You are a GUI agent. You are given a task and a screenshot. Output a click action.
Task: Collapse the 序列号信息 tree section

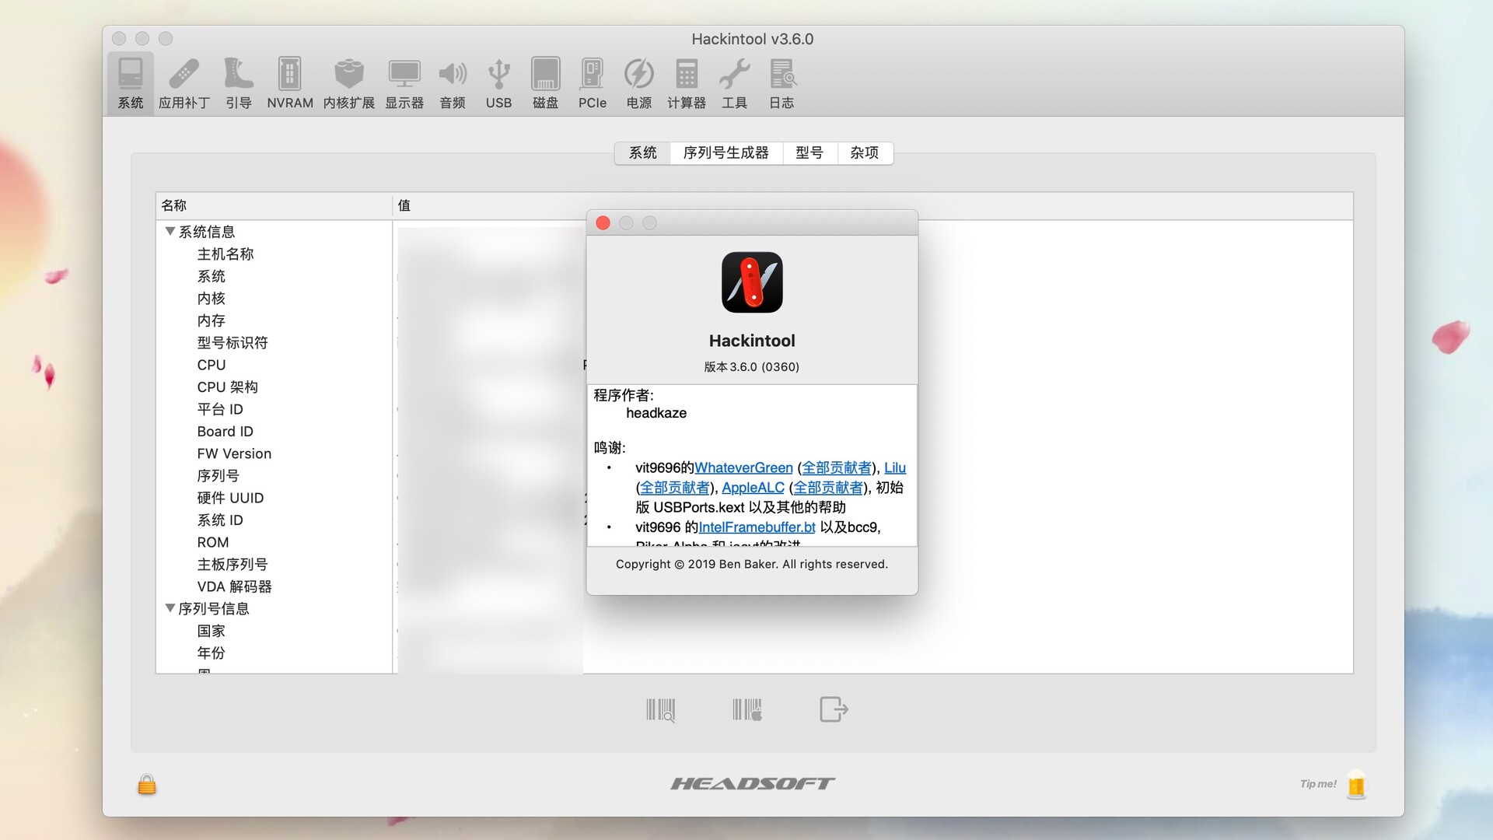(x=170, y=608)
